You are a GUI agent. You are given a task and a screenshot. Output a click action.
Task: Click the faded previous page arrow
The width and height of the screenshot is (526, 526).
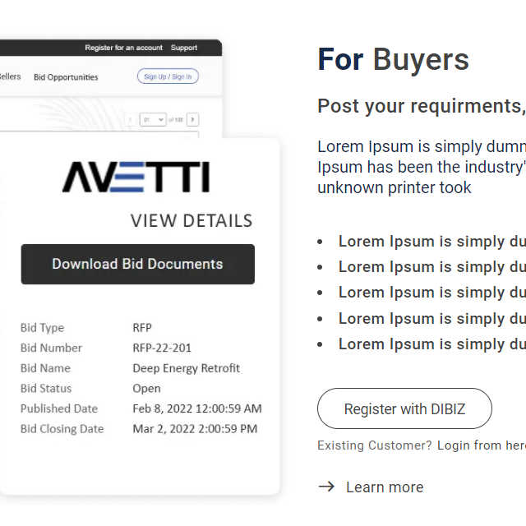pos(130,119)
